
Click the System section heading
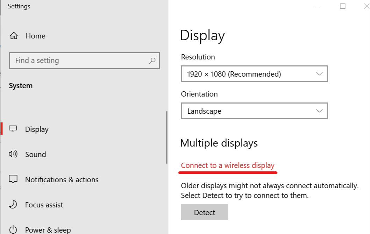(x=21, y=86)
